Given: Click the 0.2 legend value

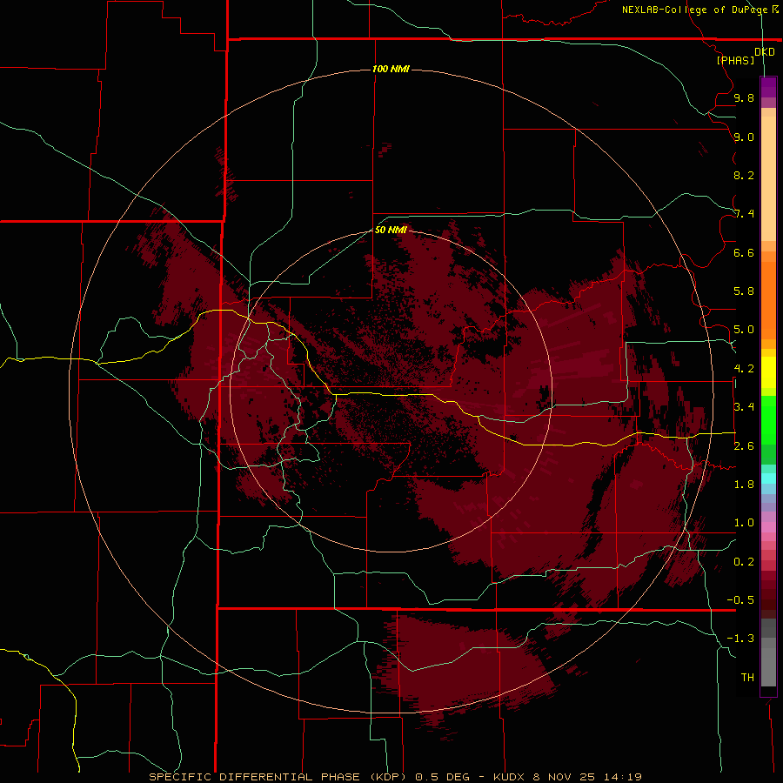Looking at the screenshot, I should 744,562.
